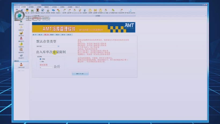Switch to the 财务管理 ribbon tab
Screen dimensions: 220x124
coord(31,7)
